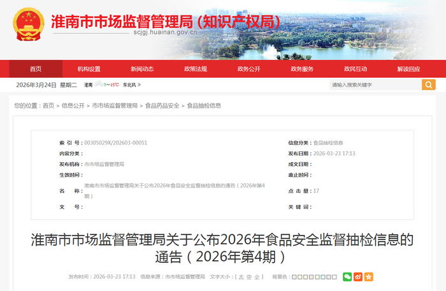
Task: Share the notice via the WeChat icon
Action: pyautogui.click(x=347, y=277)
